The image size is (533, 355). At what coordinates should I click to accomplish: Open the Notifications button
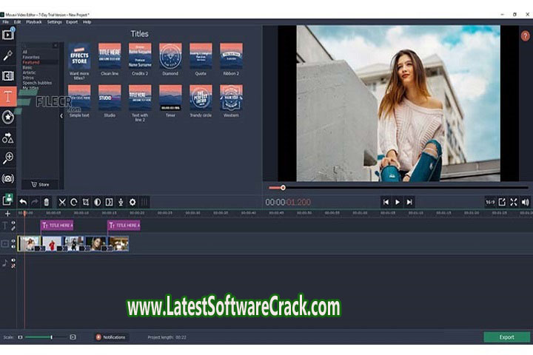tap(111, 337)
